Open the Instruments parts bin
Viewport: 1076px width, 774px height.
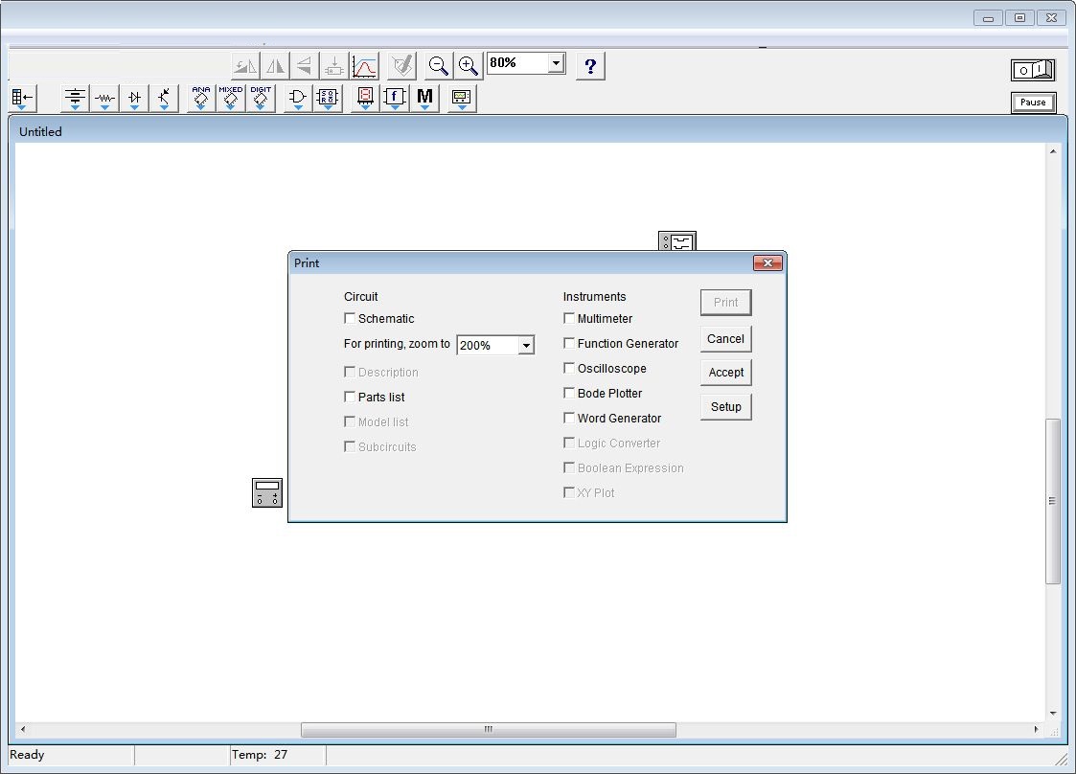[x=462, y=98]
